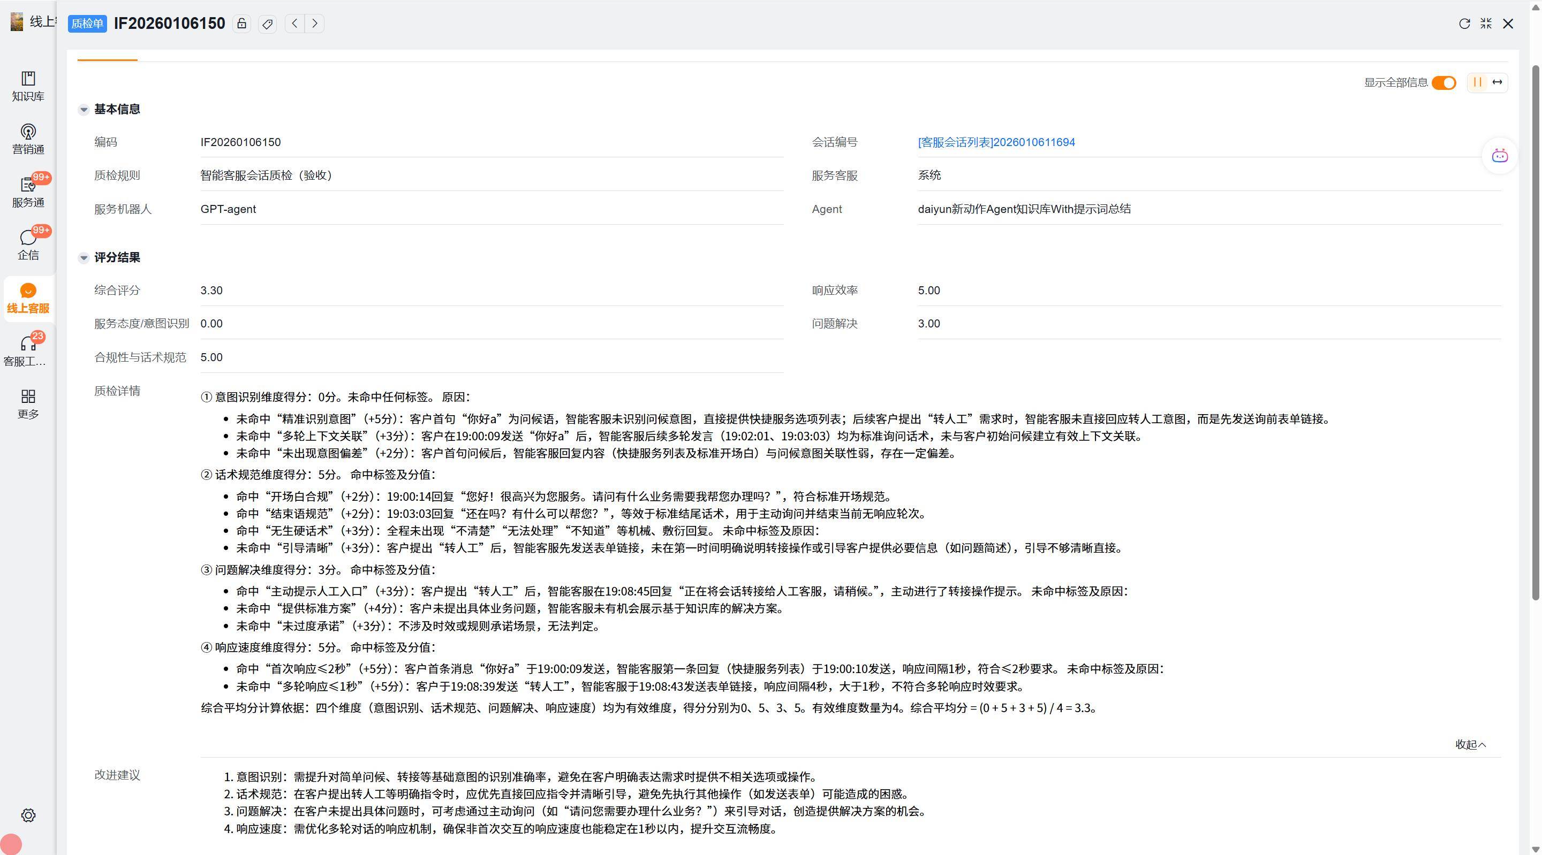This screenshot has height=855, width=1542.
Task: Open the 客服会话列表 session number link
Action: click(x=996, y=142)
